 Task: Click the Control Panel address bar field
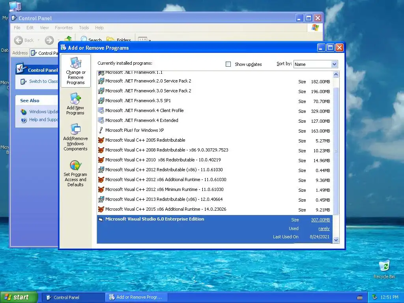(x=44, y=53)
